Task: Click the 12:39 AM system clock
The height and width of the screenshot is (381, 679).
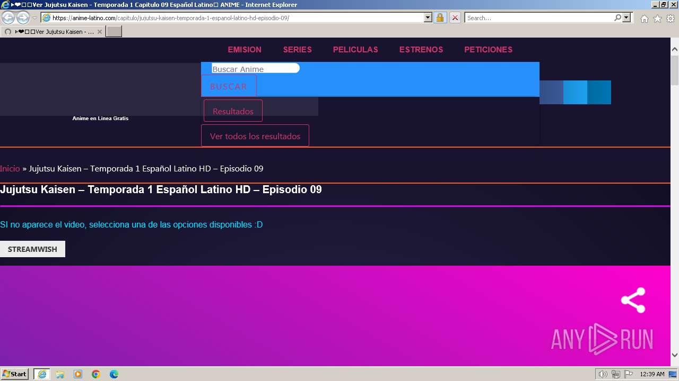Action: [652, 374]
